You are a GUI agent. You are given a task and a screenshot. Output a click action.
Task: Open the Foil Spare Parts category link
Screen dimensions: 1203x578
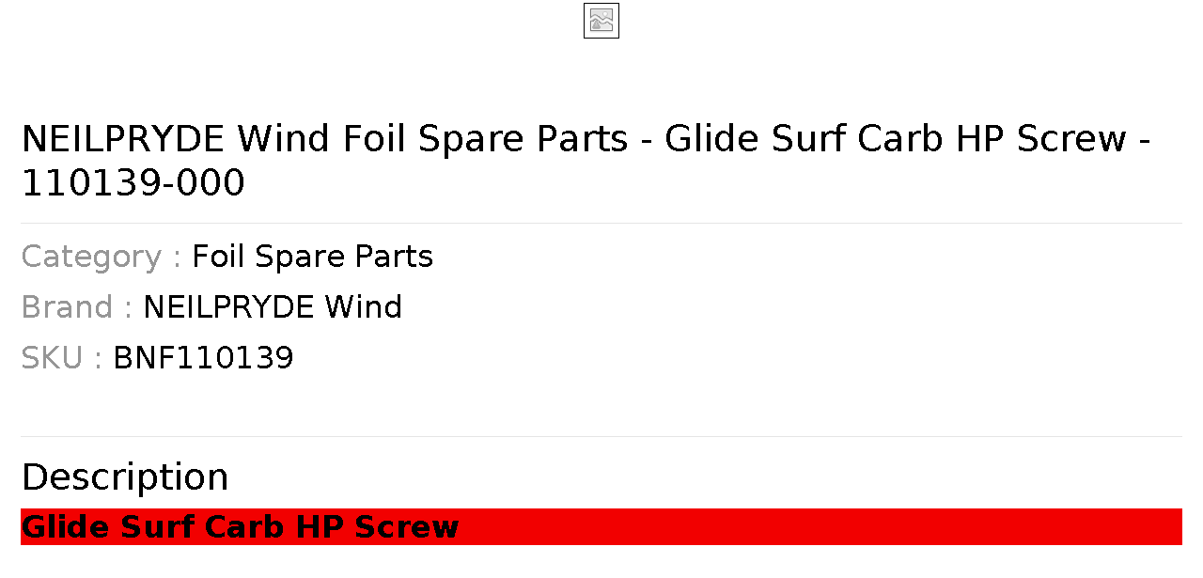(313, 257)
